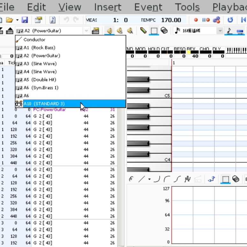Select the dashed rectangle selection tool in the top toolbar
This screenshot has width=247, height=247.
pos(154,31)
